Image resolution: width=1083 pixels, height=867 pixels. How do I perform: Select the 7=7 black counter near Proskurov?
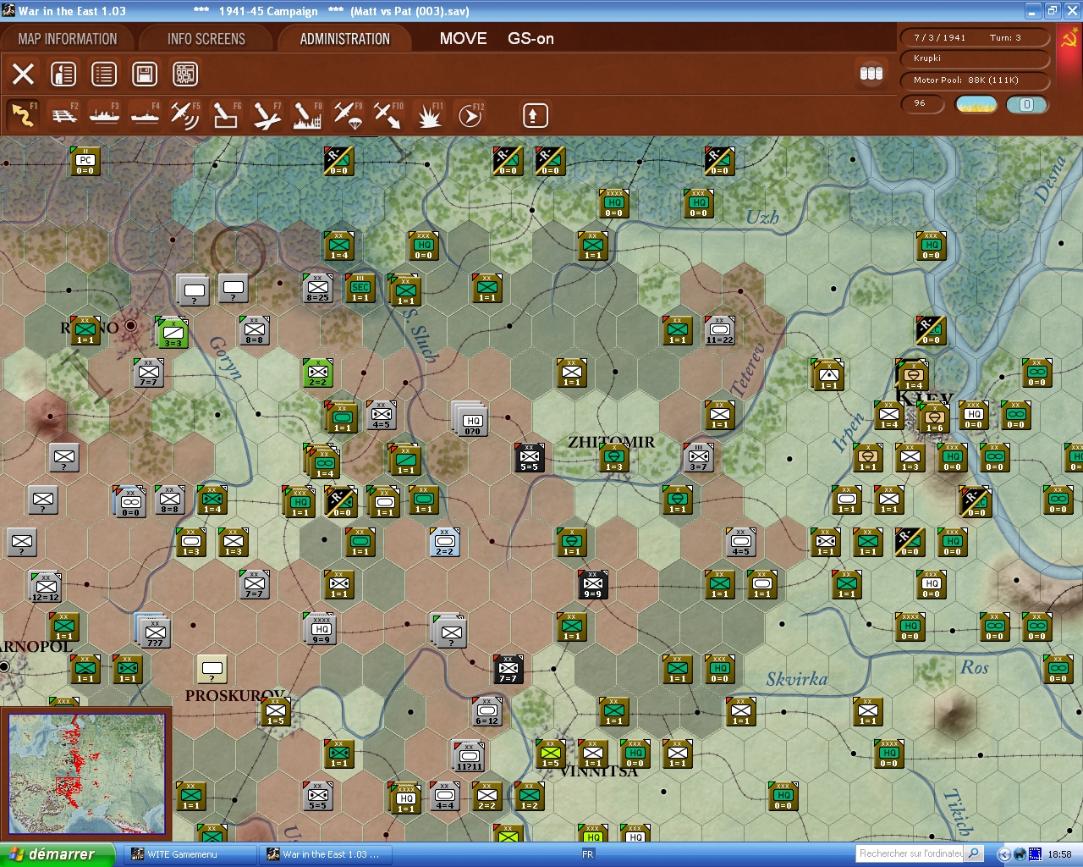(509, 669)
